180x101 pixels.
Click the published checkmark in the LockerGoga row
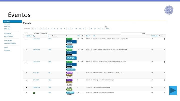(x=26, y=93)
